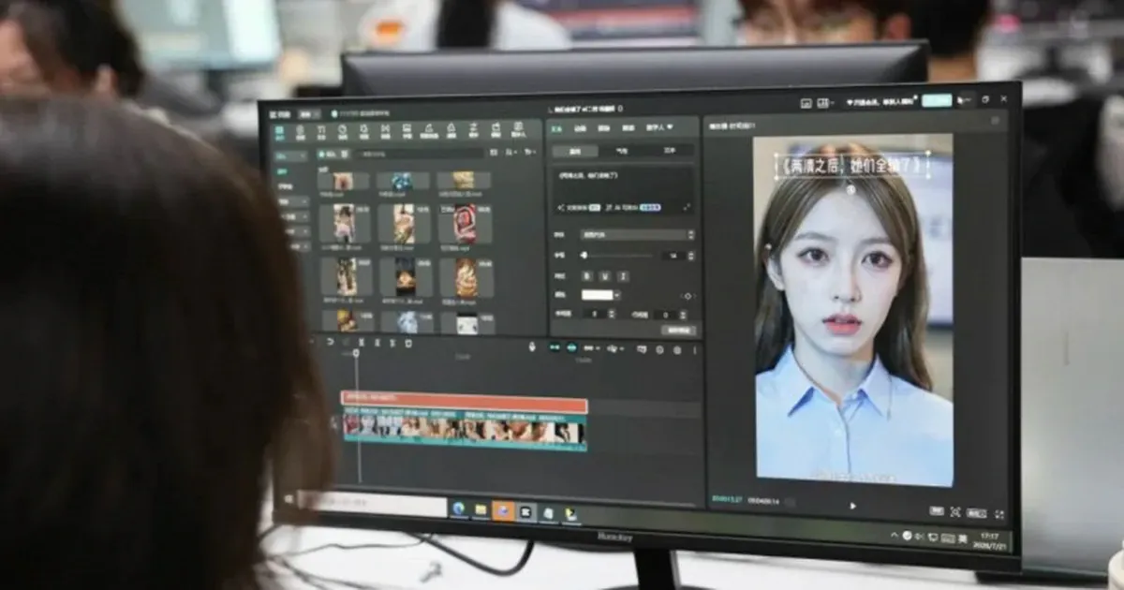Toggle underline (U) text styling
1124x590 pixels.
(605, 275)
